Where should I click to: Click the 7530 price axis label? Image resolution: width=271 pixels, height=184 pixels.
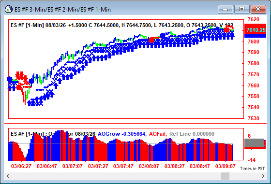(x=254, y=118)
